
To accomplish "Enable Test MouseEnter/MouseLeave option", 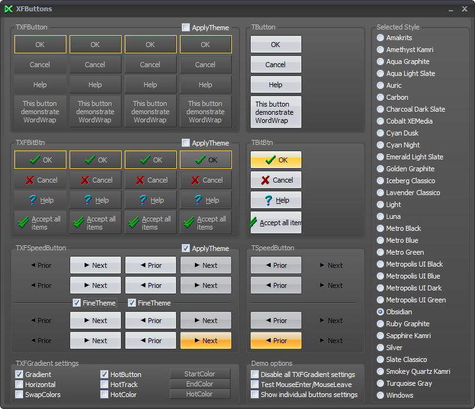I will click(255, 385).
